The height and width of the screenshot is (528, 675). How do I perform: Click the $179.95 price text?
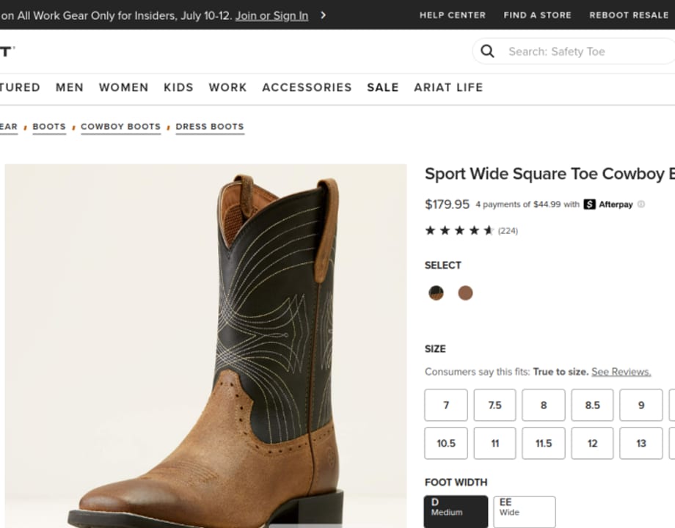[x=447, y=204]
